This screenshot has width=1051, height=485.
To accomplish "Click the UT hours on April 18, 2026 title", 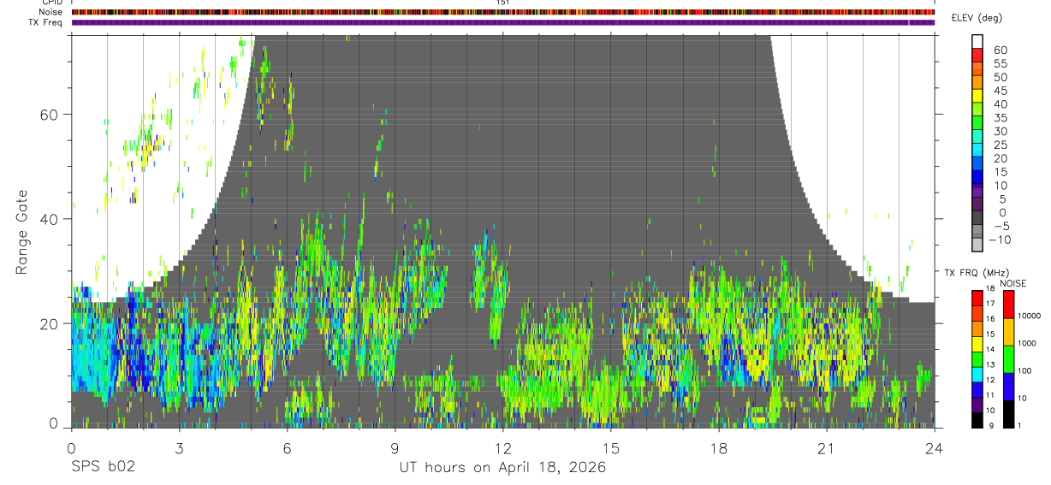I will tap(502, 468).
